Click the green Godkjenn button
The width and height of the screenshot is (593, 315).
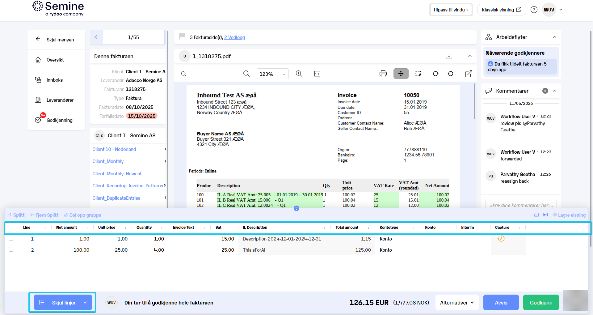pos(541,303)
